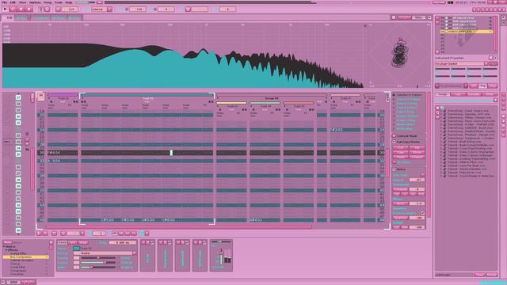Open the Tools menu
The width and height of the screenshot is (507, 285).
click(59, 2)
